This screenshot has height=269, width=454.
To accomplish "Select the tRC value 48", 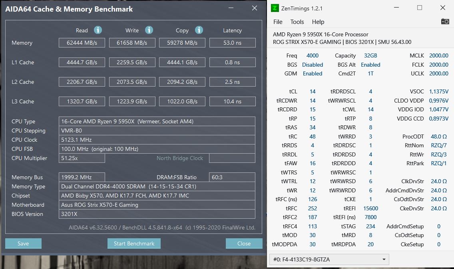I will tap(313, 136).
